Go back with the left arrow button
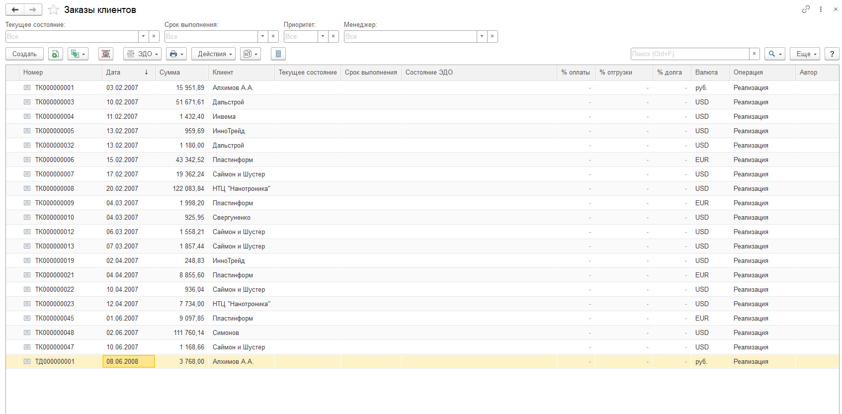This screenshot has width=842, height=414. 15,9
